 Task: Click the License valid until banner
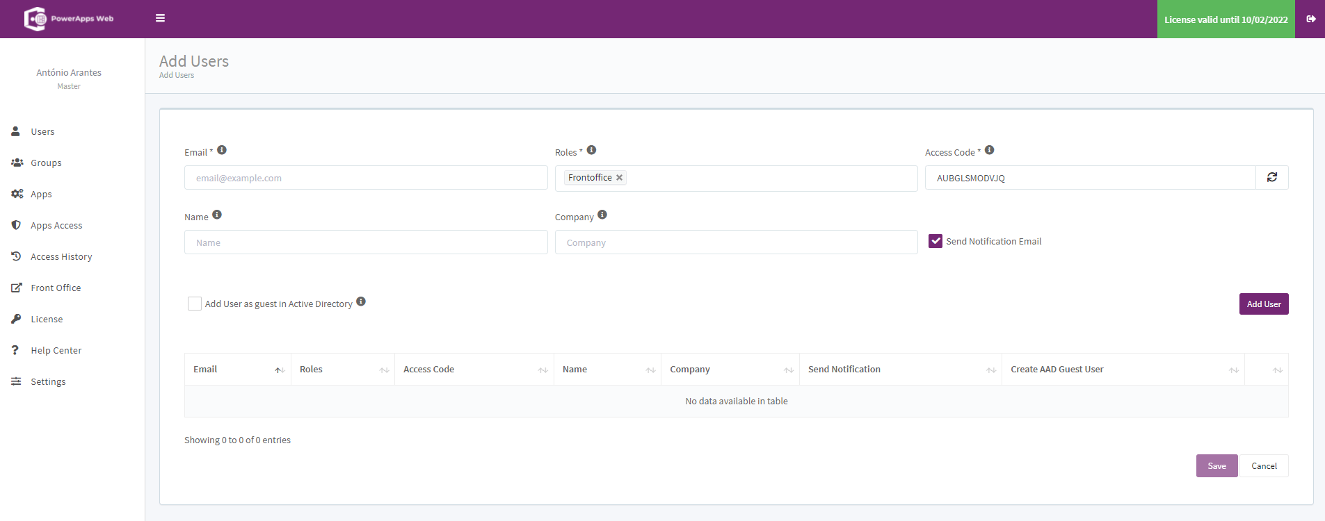coord(1226,19)
